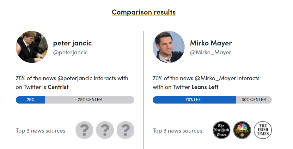Select the peter jancic name heading

point(72,43)
